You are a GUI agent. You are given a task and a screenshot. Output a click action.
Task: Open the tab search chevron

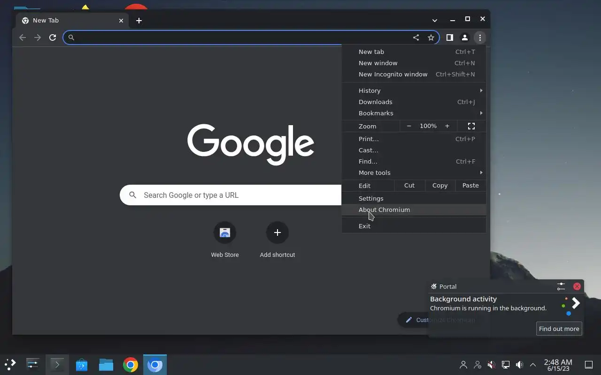pos(435,20)
